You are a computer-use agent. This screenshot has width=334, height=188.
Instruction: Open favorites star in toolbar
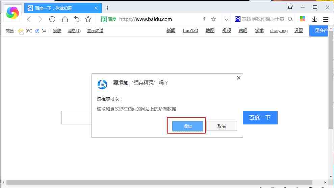pyautogui.click(x=88, y=19)
